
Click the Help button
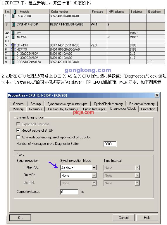[147, 218]
